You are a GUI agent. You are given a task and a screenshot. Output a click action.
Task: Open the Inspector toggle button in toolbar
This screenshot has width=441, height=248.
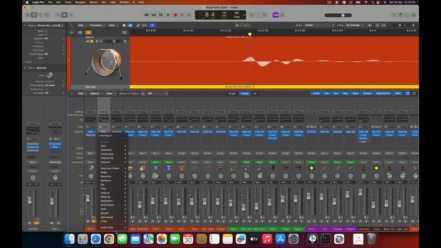pos(34,15)
